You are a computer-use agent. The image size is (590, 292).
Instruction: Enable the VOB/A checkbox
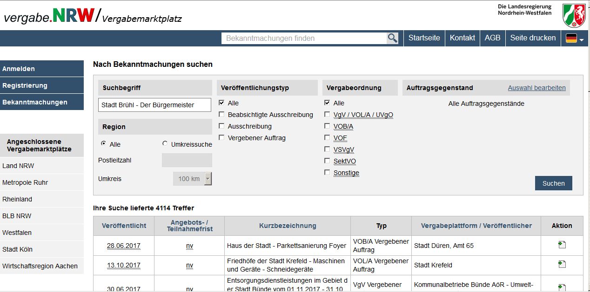[328, 126]
